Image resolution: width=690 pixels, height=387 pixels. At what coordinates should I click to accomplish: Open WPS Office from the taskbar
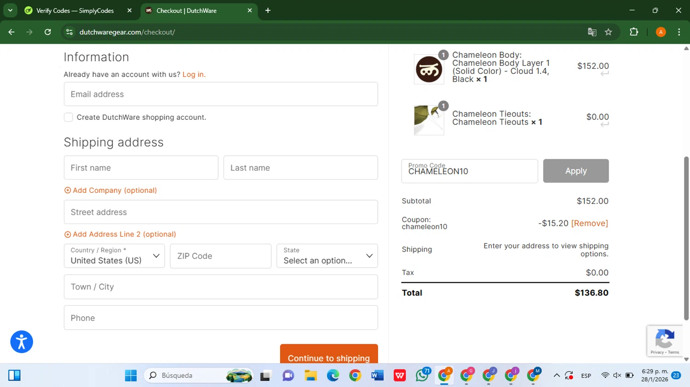(x=400, y=376)
